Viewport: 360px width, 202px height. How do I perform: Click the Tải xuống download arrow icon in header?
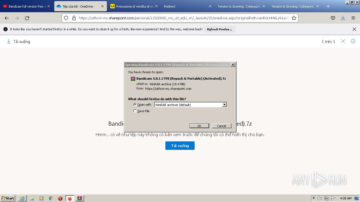click(x=9, y=41)
